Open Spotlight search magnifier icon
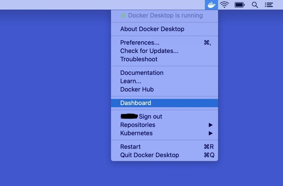Screen dimensions: 283x186 click(x=255, y=5)
